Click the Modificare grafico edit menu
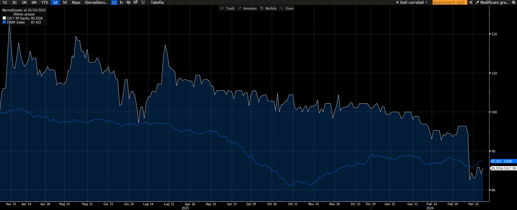 tap(492, 3)
